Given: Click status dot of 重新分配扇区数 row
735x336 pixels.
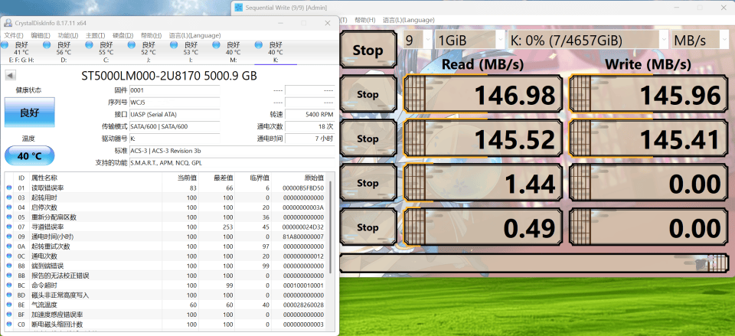Looking at the screenshot, I should click(9, 217).
